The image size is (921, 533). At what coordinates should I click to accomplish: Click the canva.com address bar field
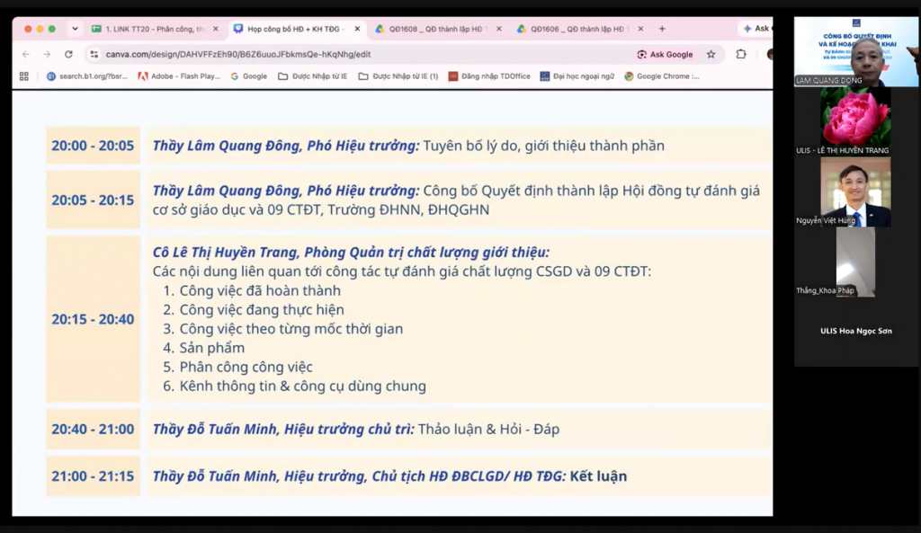pos(364,54)
